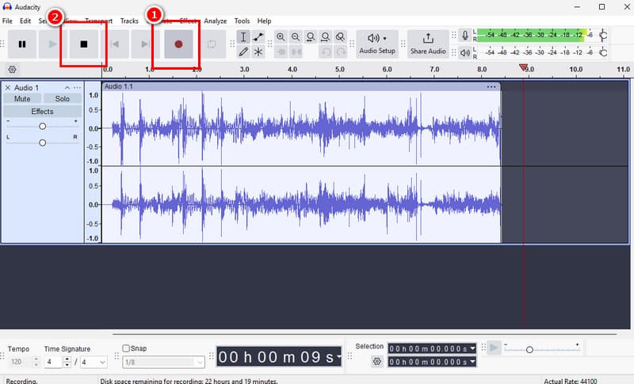The width and height of the screenshot is (634, 384).
Task: Open timeline options gear icon
Action: [13, 70]
